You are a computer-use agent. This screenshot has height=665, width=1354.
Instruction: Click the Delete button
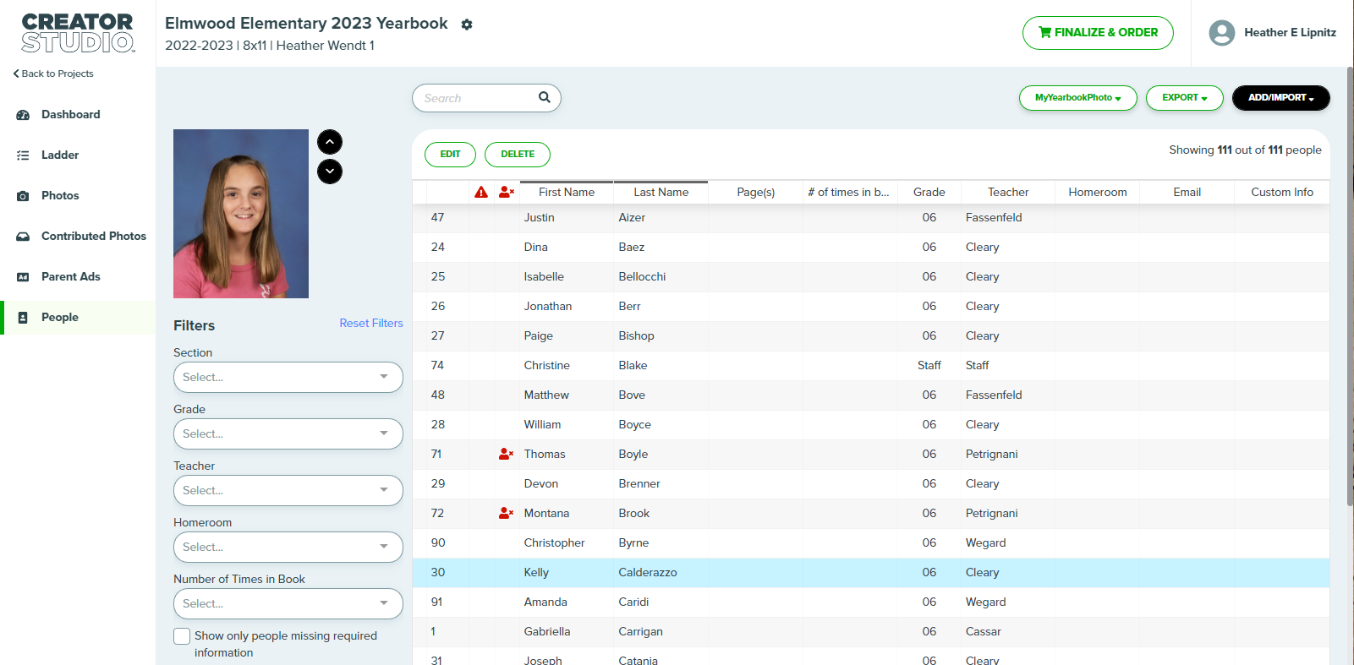point(518,154)
